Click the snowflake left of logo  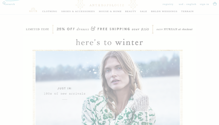[x=80, y=5]
